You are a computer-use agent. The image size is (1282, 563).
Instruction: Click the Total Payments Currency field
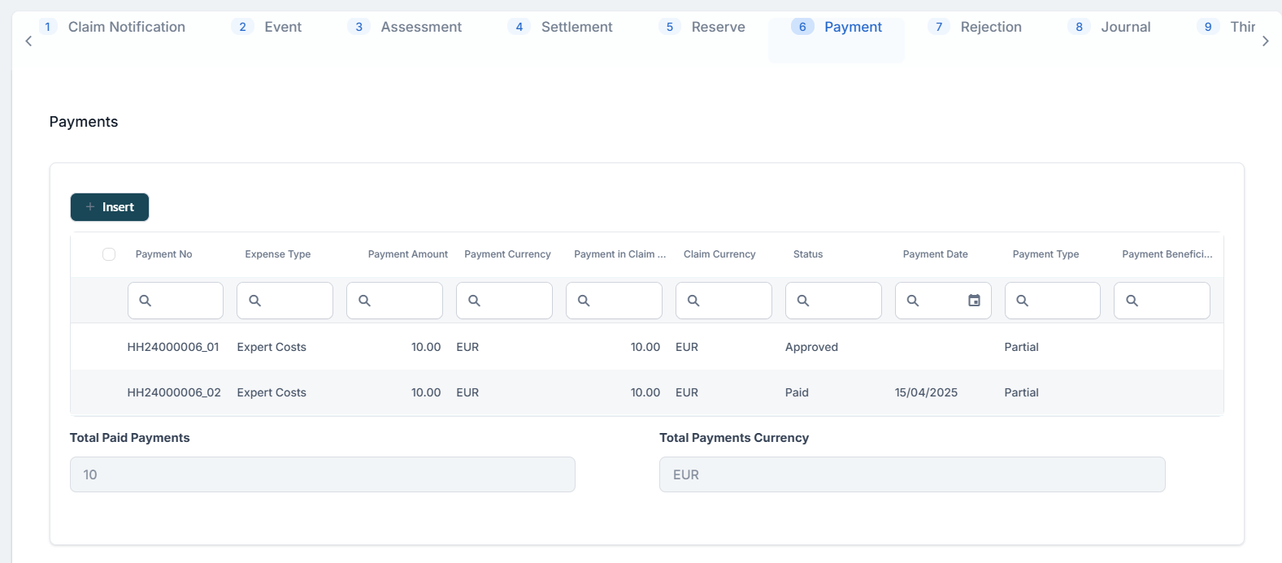click(911, 474)
